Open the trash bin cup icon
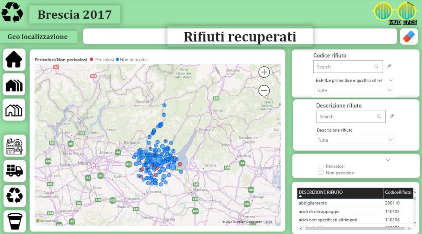Screen dimensions: 422x234 14,221
